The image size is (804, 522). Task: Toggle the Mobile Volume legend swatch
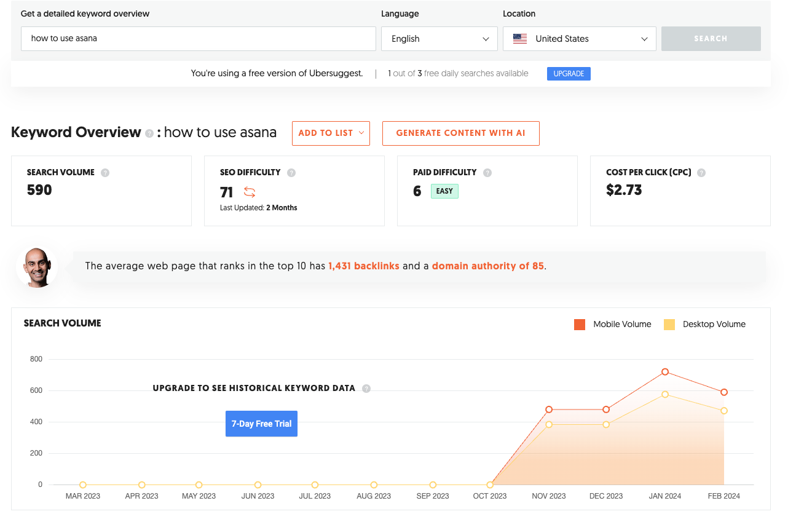coord(580,325)
